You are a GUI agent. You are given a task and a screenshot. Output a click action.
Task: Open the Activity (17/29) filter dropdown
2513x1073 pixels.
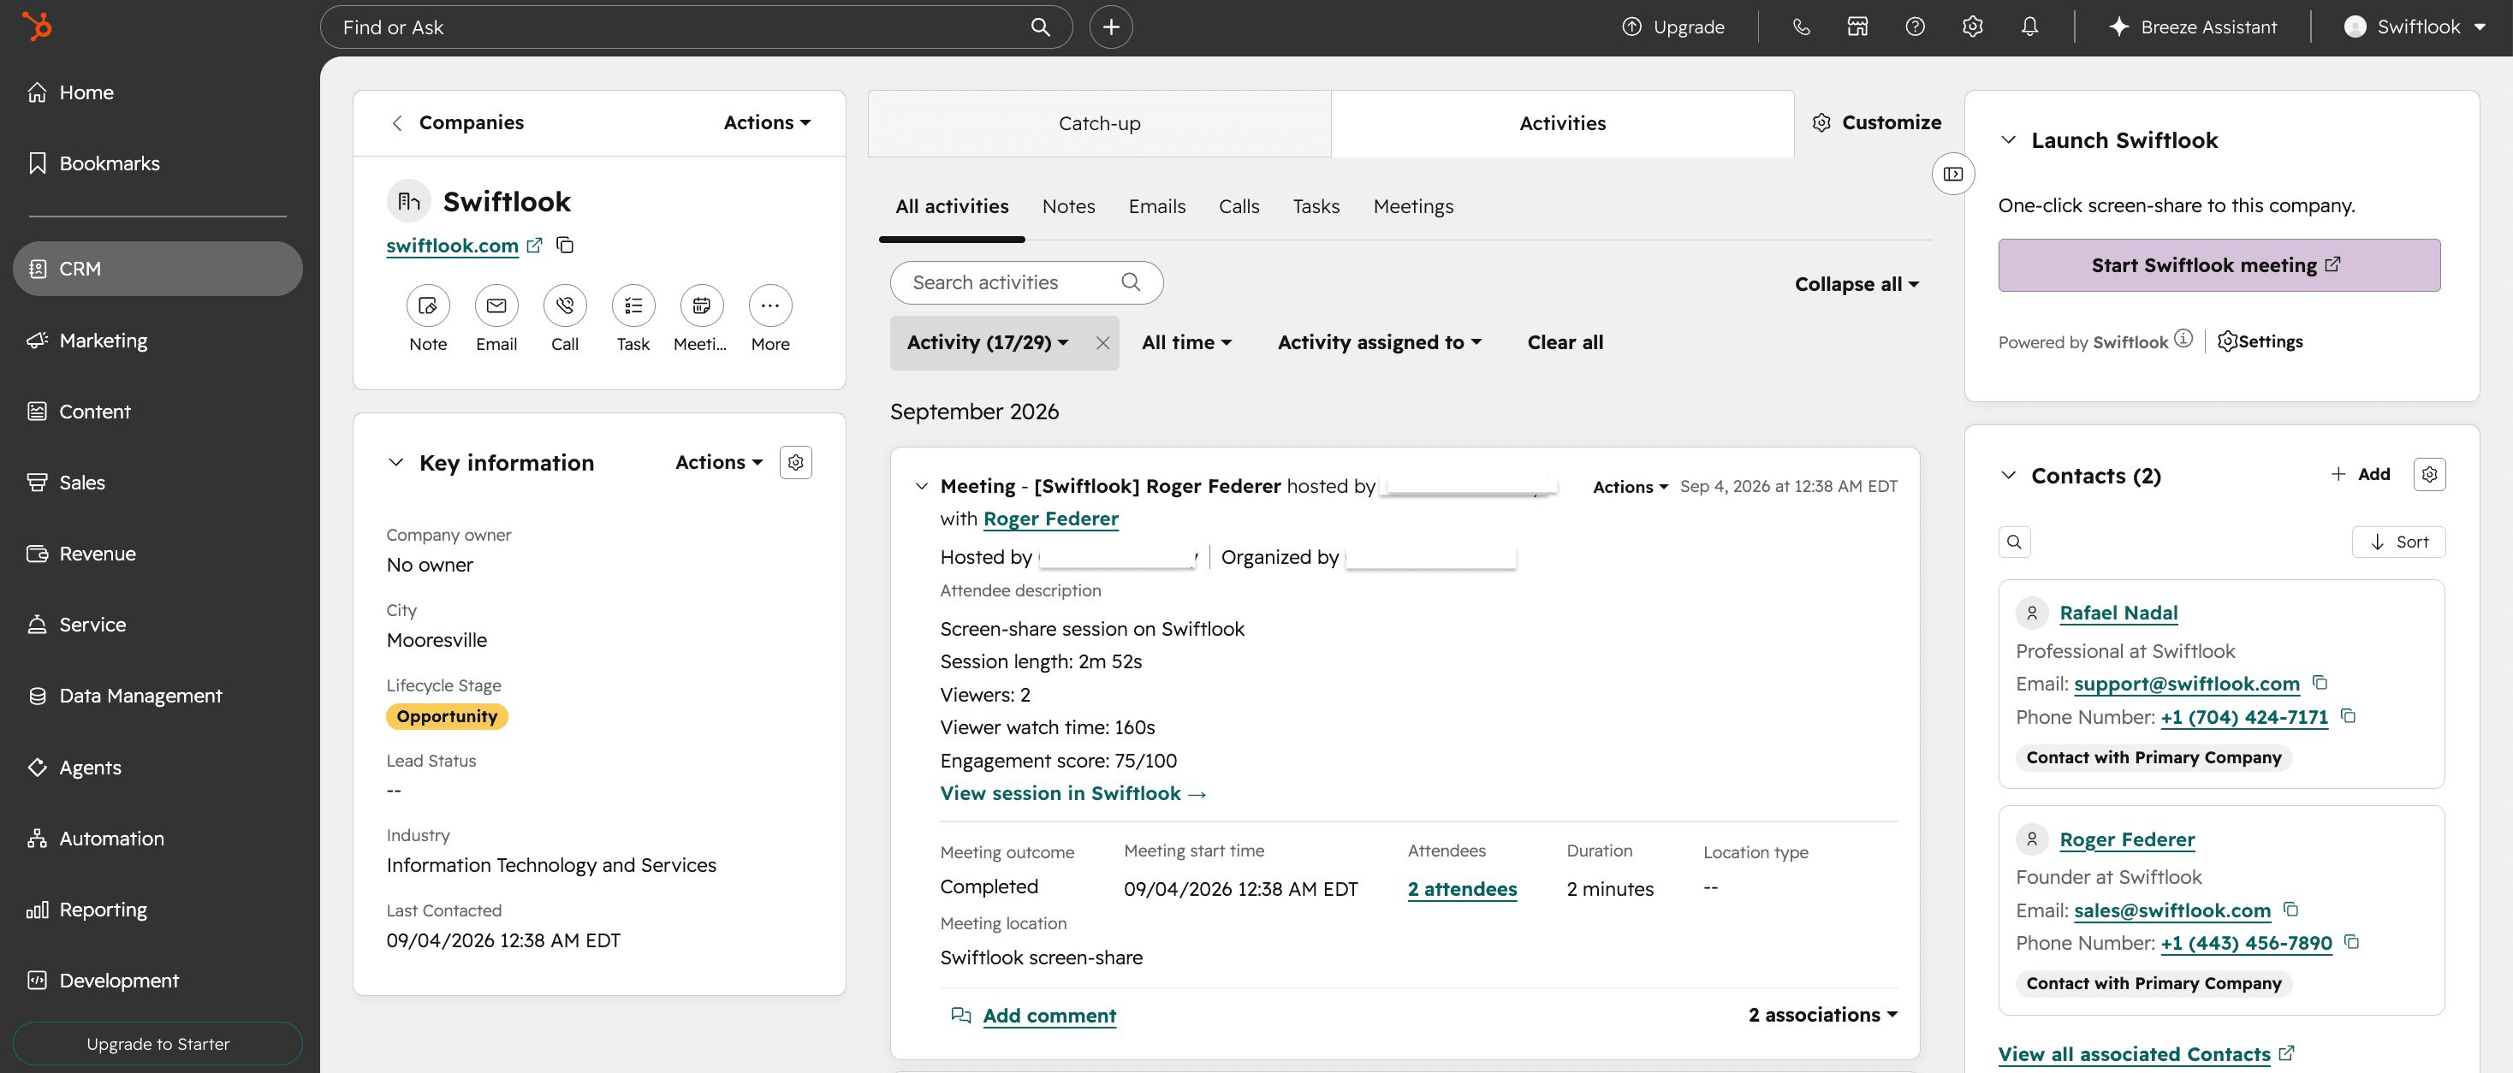(987, 343)
